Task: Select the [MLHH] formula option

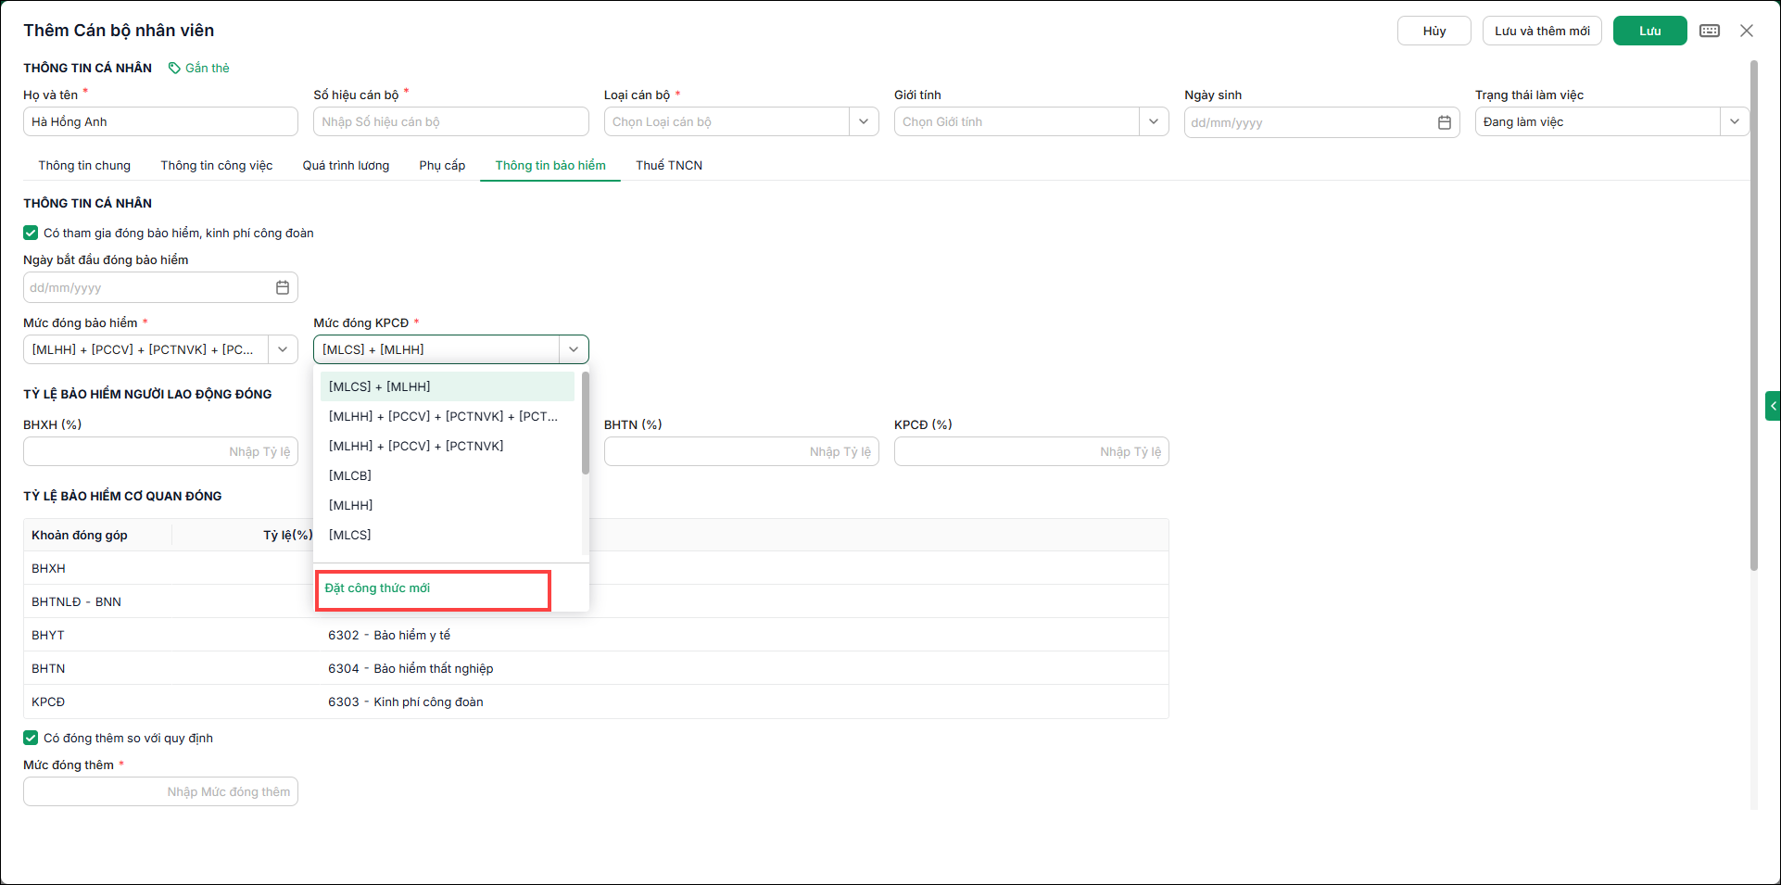Action: (448, 505)
